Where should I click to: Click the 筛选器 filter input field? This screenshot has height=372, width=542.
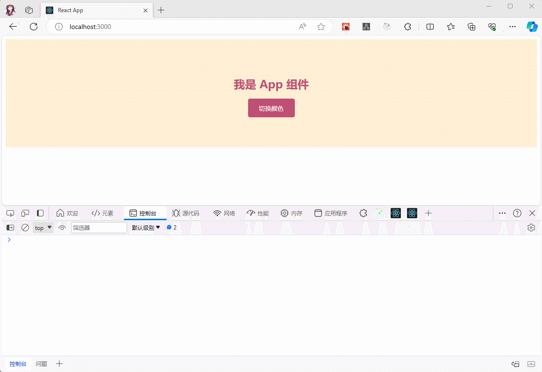(99, 228)
